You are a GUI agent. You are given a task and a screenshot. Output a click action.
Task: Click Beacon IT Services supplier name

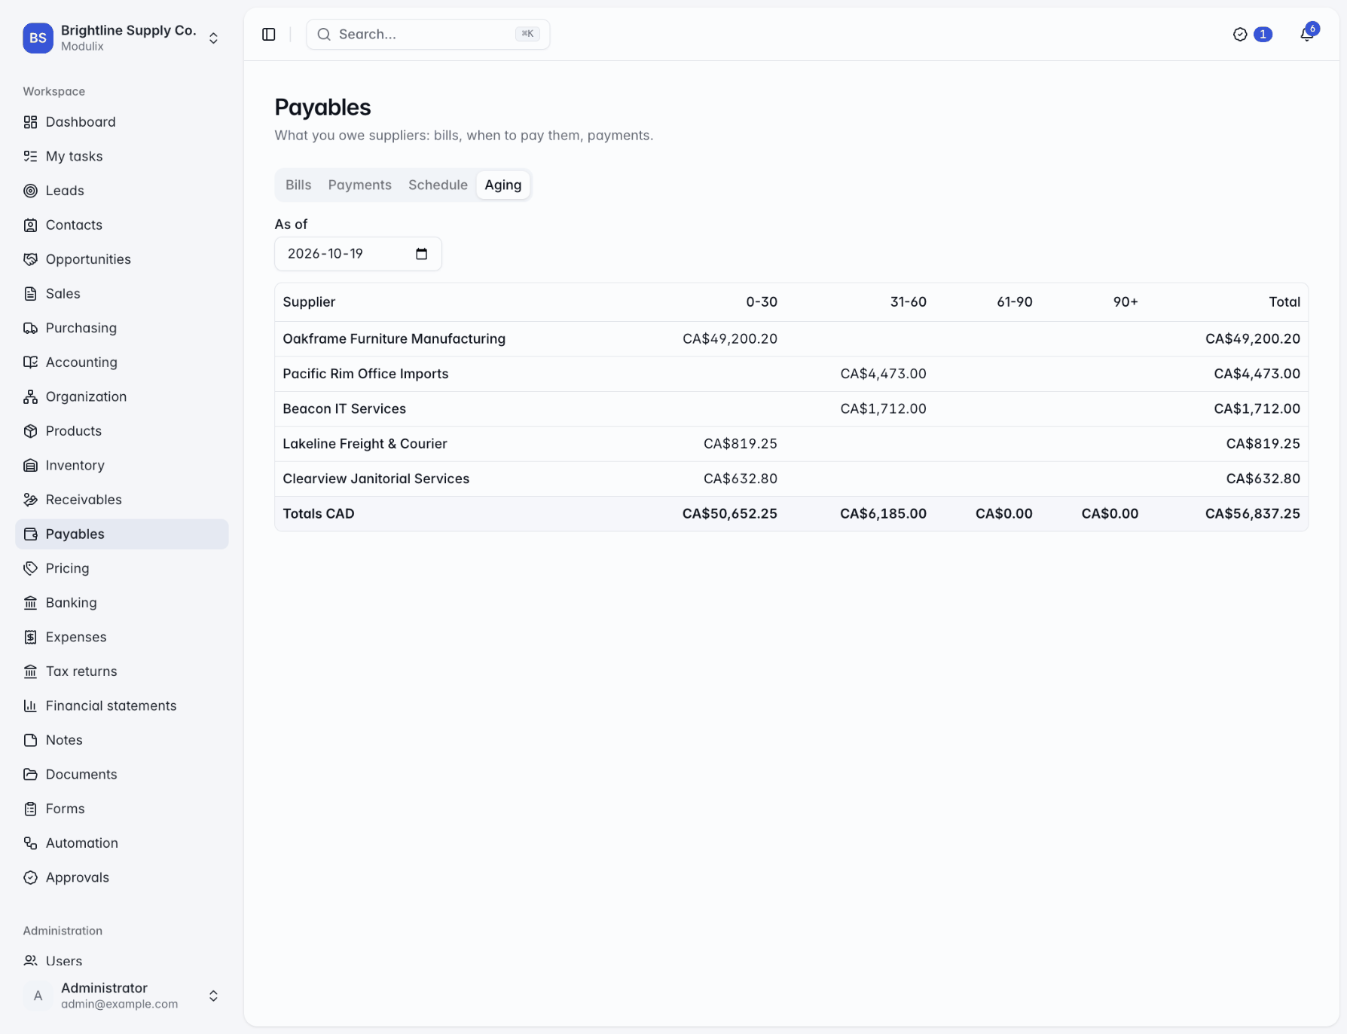pos(344,408)
